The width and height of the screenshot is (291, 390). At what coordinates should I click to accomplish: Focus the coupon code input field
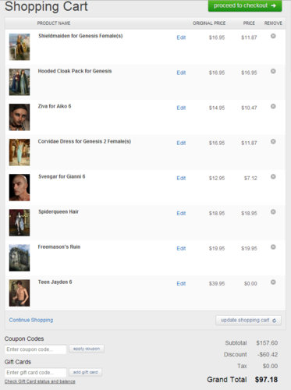(x=35, y=349)
